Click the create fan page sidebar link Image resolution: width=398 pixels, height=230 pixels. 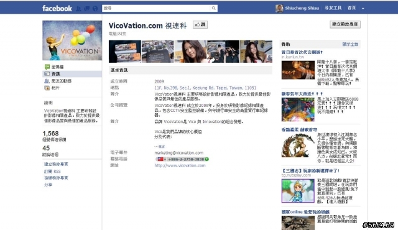pyautogui.click(x=56, y=164)
